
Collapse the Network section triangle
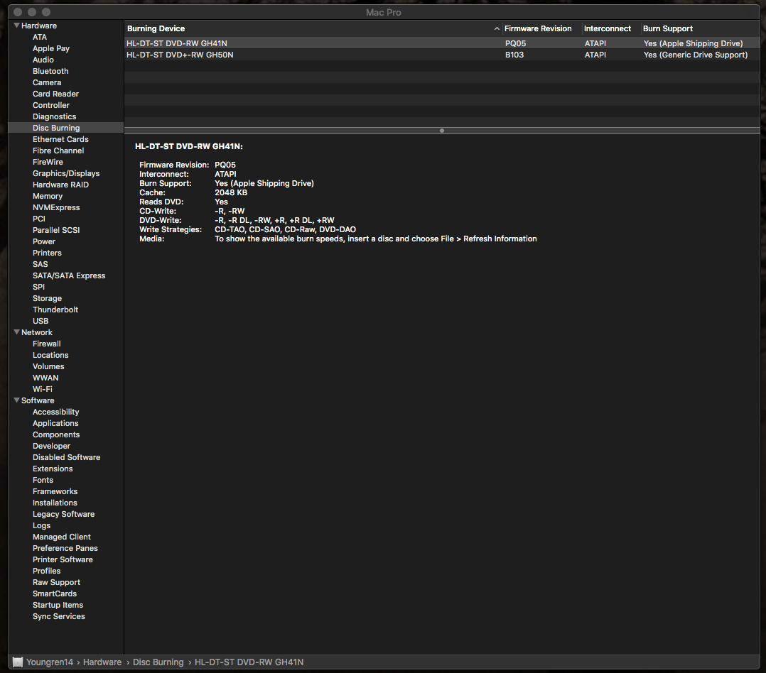pos(16,332)
